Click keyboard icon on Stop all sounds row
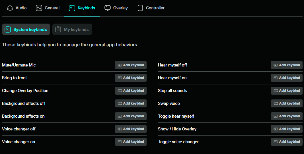Screen dimensions: 304x154 pyautogui.click(x=276, y=91)
